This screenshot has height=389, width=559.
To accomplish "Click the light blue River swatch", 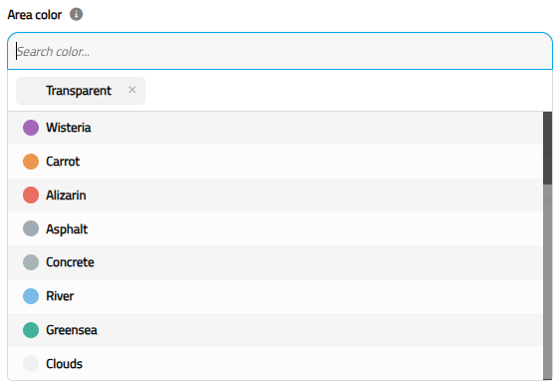I will coord(31,296).
